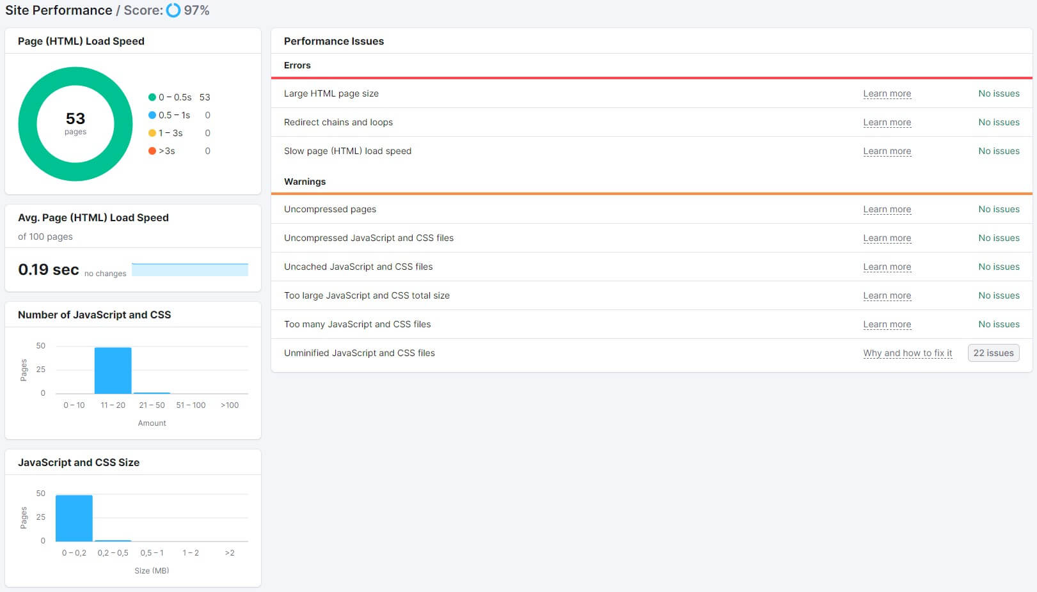Click the 51 – 100 axis label
The height and width of the screenshot is (592, 1037).
point(191,405)
